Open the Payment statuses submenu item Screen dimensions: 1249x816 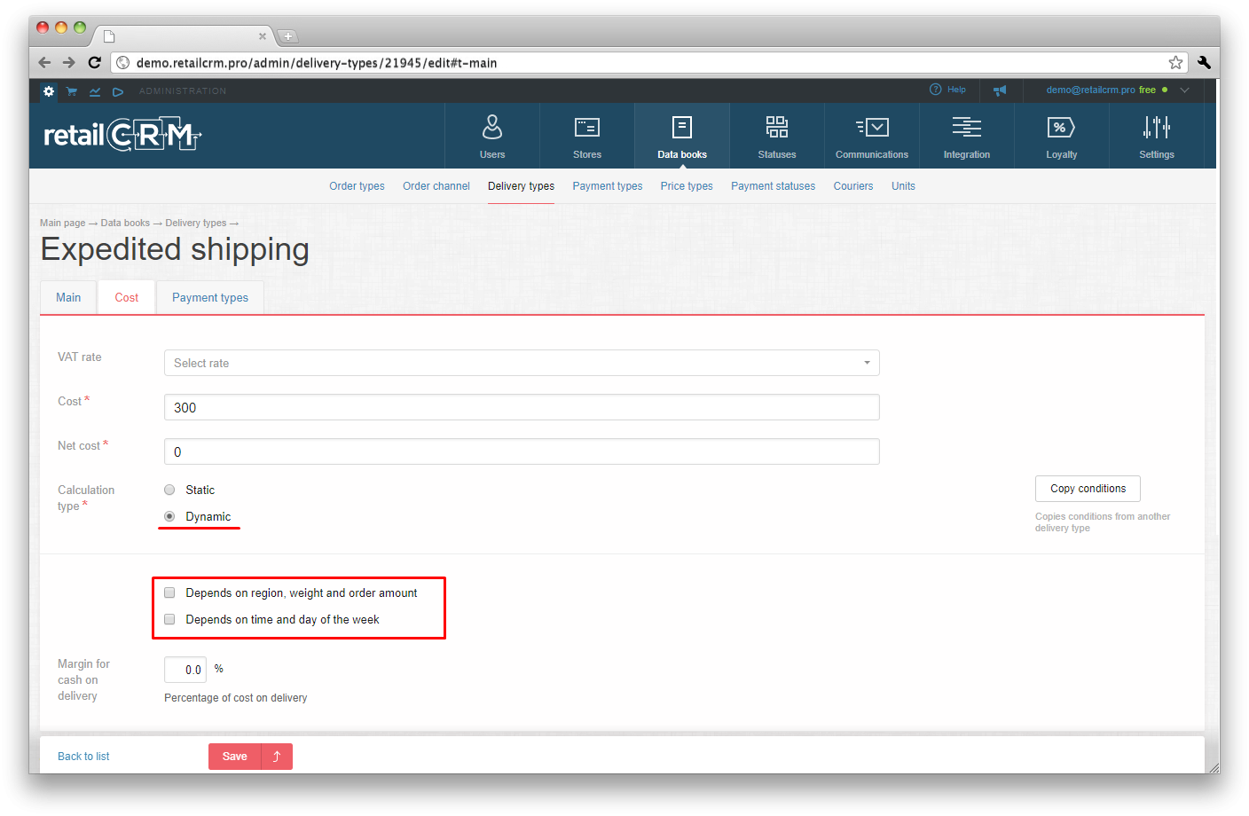pos(773,186)
